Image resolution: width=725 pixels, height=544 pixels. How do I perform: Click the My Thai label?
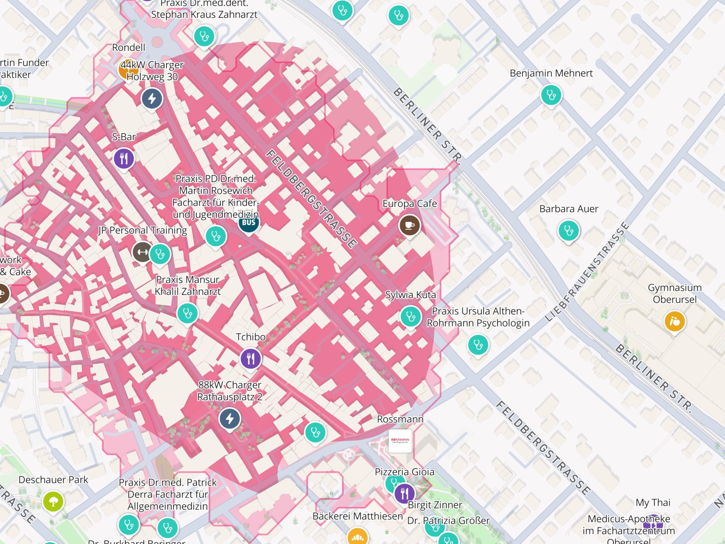click(653, 502)
